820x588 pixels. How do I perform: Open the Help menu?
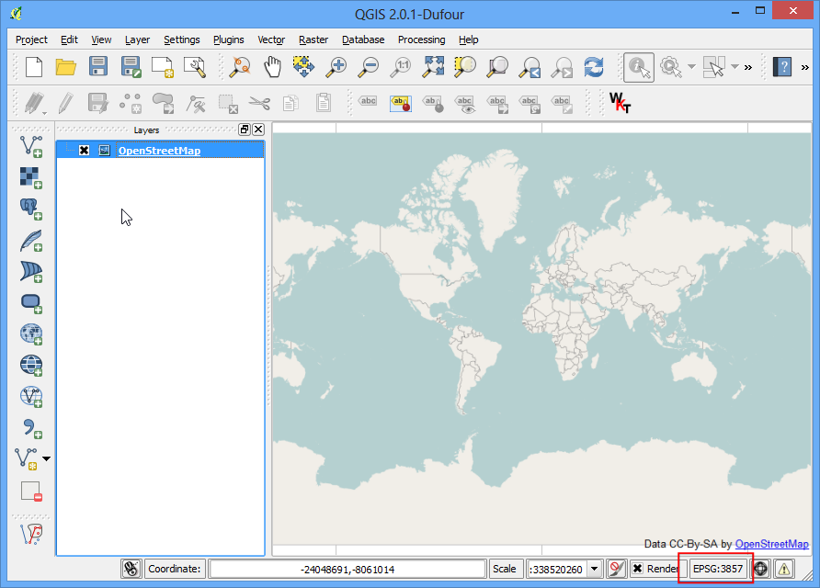(x=469, y=40)
